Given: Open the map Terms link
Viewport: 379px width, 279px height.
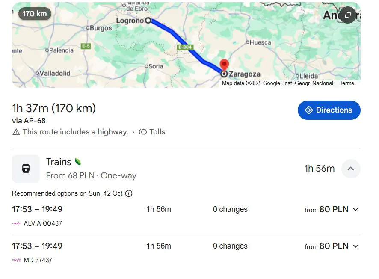Looking at the screenshot, I should (x=347, y=83).
